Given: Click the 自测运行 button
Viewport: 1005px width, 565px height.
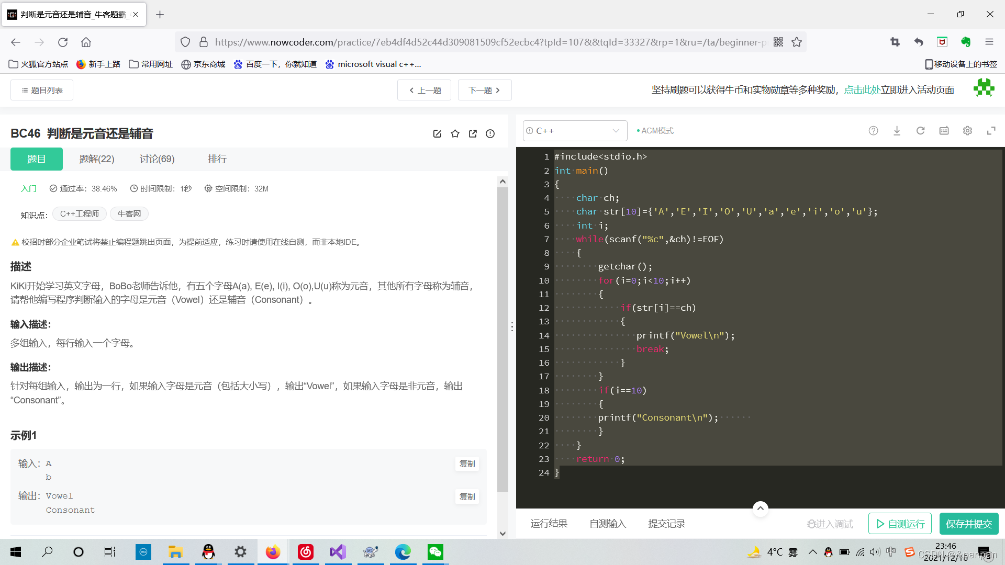Looking at the screenshot, I should [900, 524].
